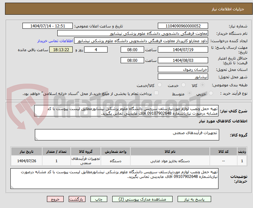Click the توضیحات خریدار text area
This screenshot has height=208, width=253.
pos(114,179)
